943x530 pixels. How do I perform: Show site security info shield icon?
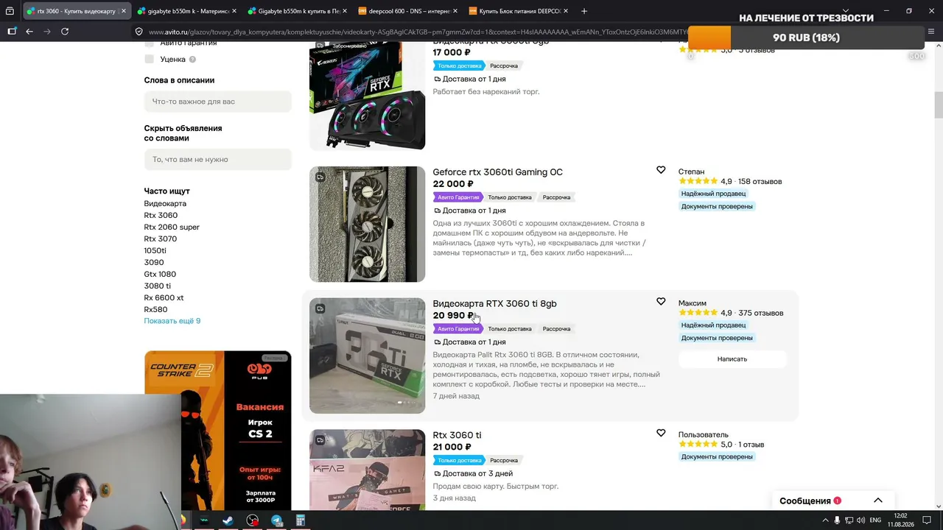pyautogui.click(x=139, y=32)
